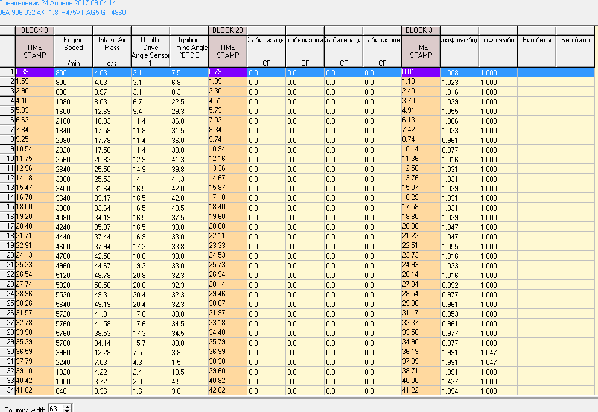This screenshot has height=412, width=598.
Task: Select row number 34 header
Action: click(8, 390)
